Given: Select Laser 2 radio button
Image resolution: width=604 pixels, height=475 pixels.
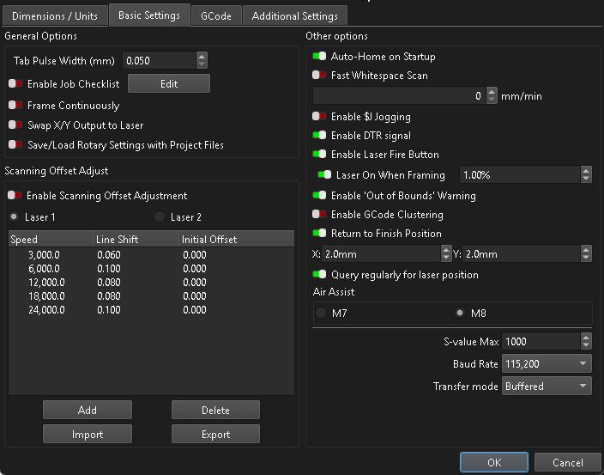Looking at the screenshot, I should [x=160, y=217].
